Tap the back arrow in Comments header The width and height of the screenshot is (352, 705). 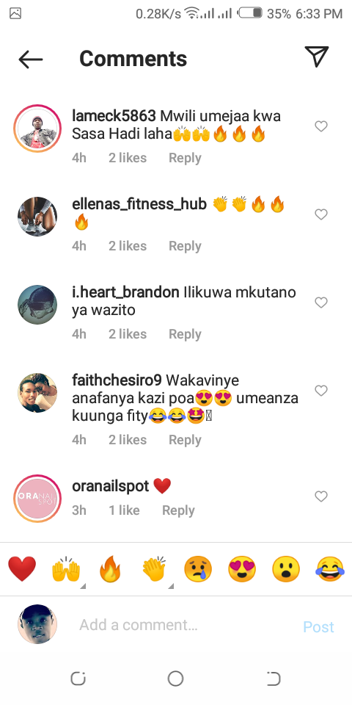tap(31, 59)
